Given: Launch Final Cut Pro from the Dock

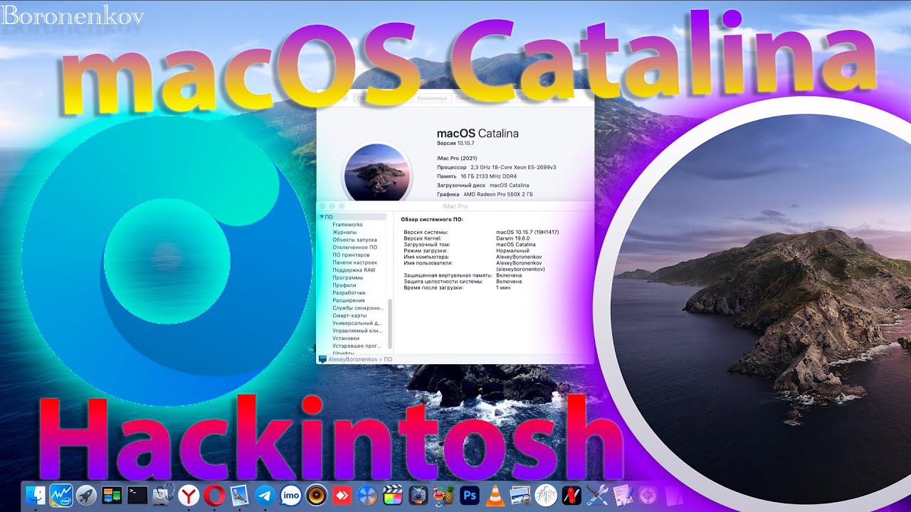Looking at the screenshot, I should (393, 496).
